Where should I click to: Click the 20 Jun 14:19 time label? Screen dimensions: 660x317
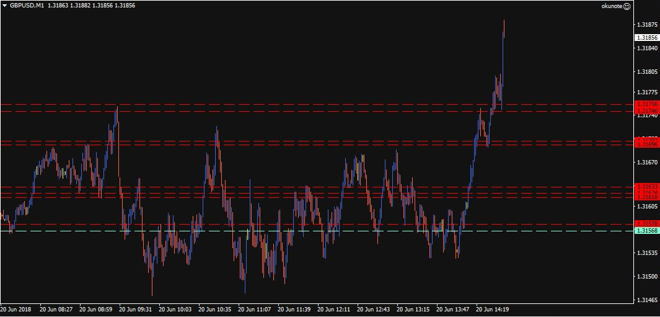tap(493, 309)
